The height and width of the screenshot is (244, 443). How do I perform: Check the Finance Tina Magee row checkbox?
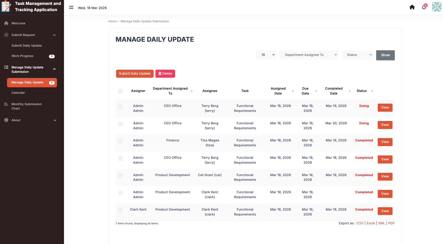[120, 141]
